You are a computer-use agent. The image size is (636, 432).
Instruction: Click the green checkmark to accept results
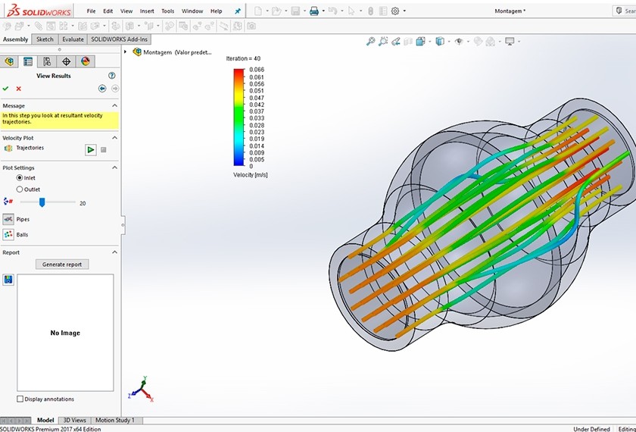6,89
